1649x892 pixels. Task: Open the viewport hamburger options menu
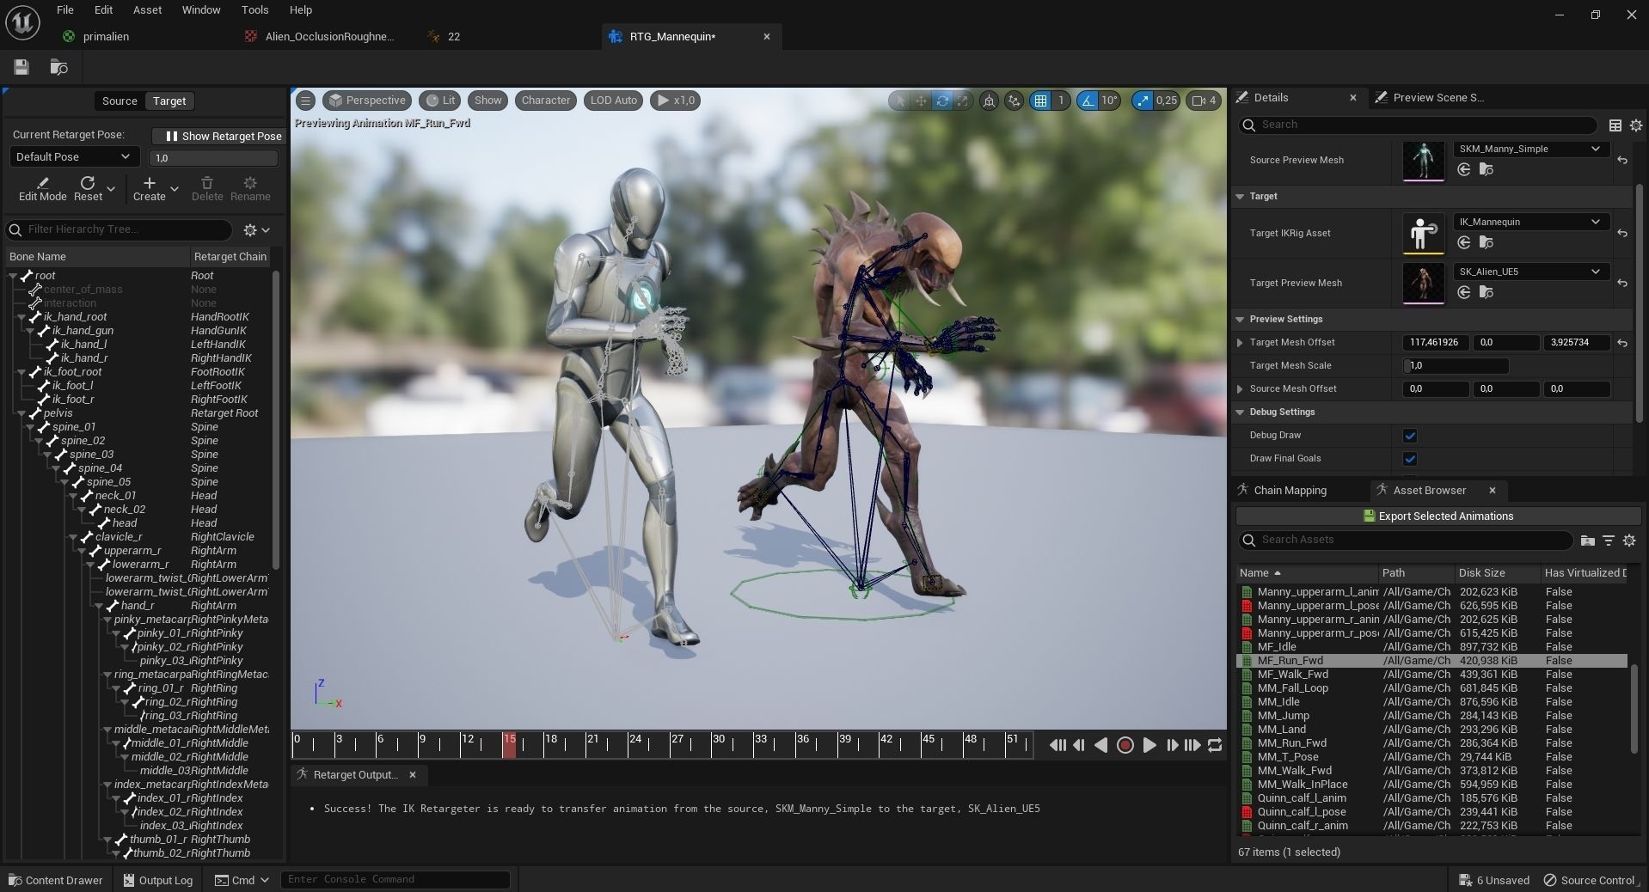[x=306, y=101]
